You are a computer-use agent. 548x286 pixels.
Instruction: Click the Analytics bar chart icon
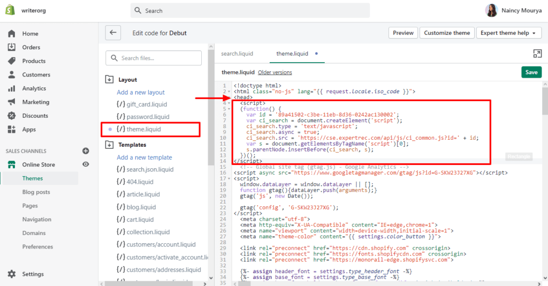point(12,88)
